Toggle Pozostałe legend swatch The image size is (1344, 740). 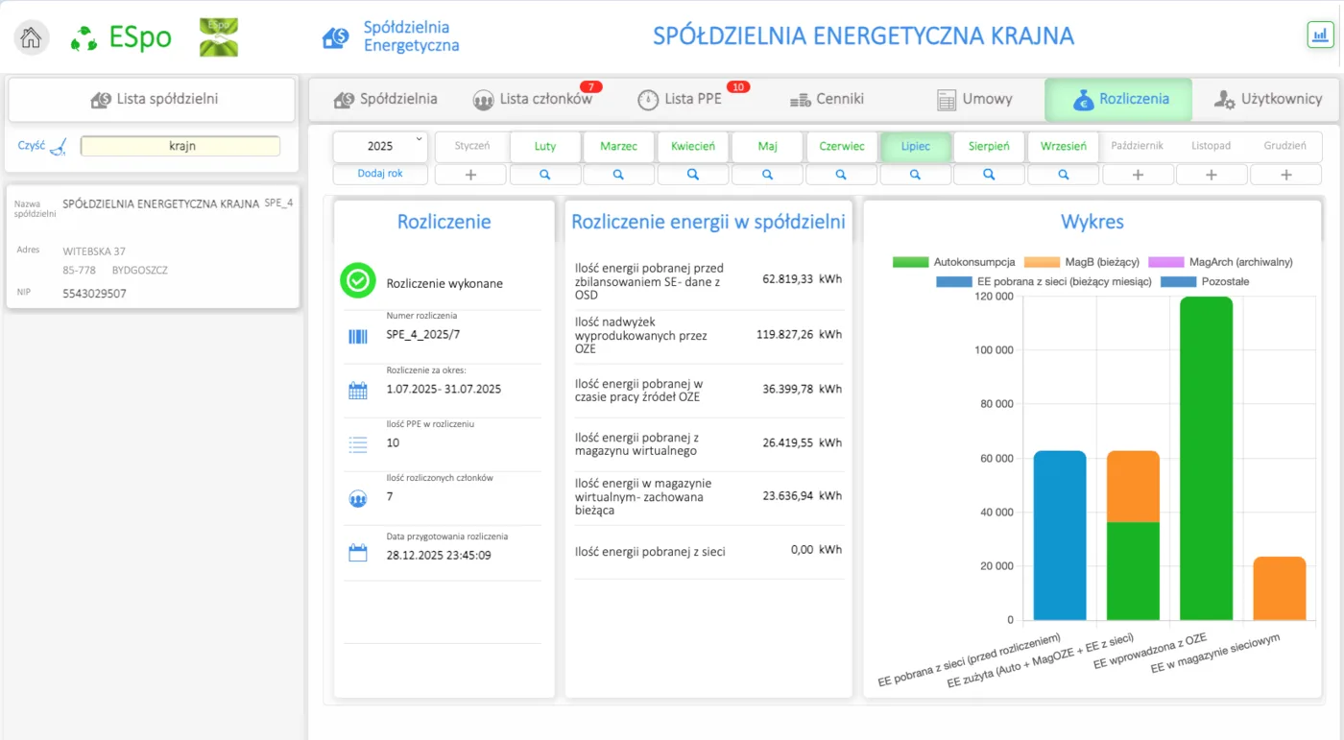pos(1179,282)
